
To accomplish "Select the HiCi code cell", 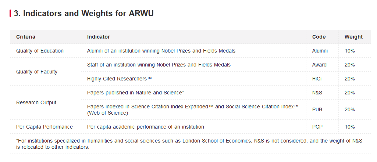I will pos(317,79).
